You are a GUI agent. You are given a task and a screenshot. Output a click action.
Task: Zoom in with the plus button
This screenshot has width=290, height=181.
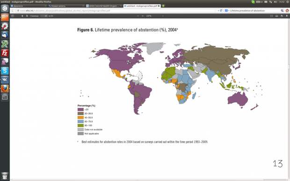(143, 16)
